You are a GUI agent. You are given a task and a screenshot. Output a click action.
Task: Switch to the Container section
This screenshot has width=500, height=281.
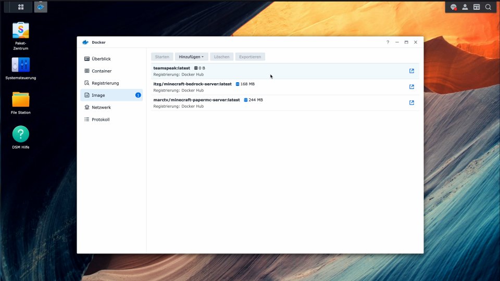111,71
